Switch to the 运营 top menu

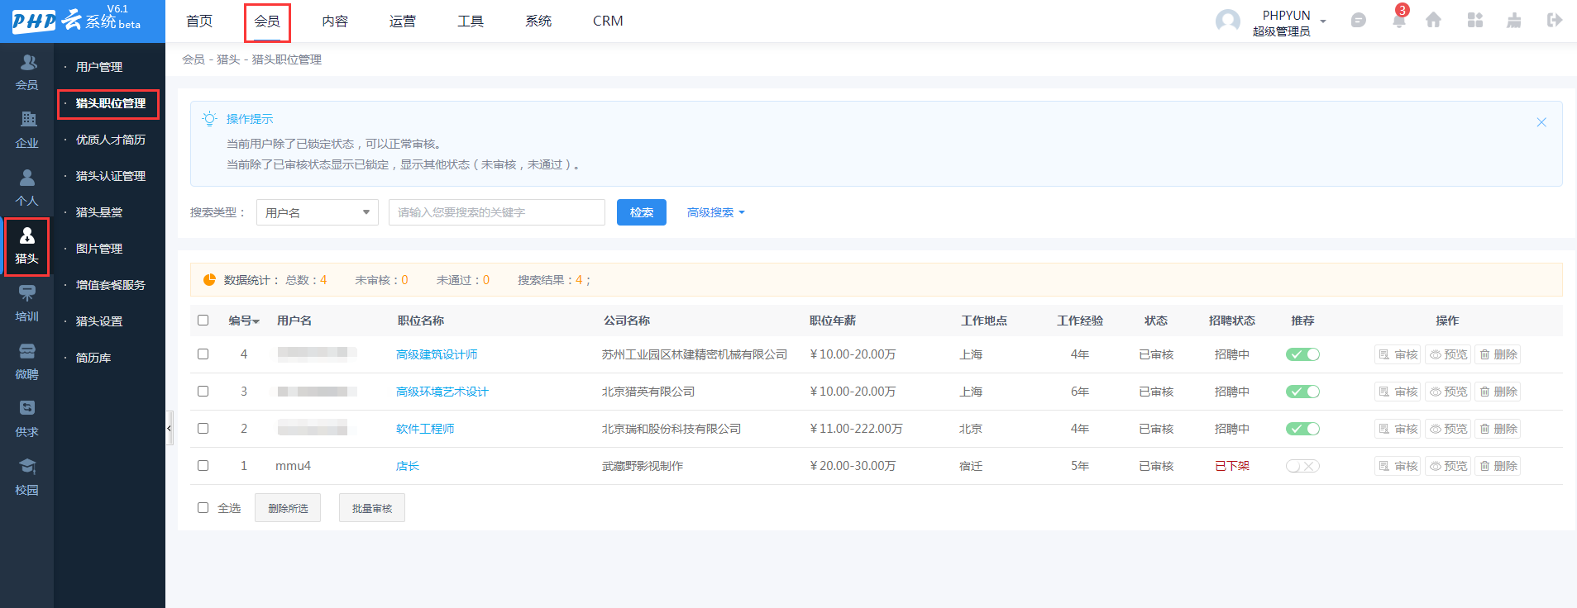(x=403, y=21)
